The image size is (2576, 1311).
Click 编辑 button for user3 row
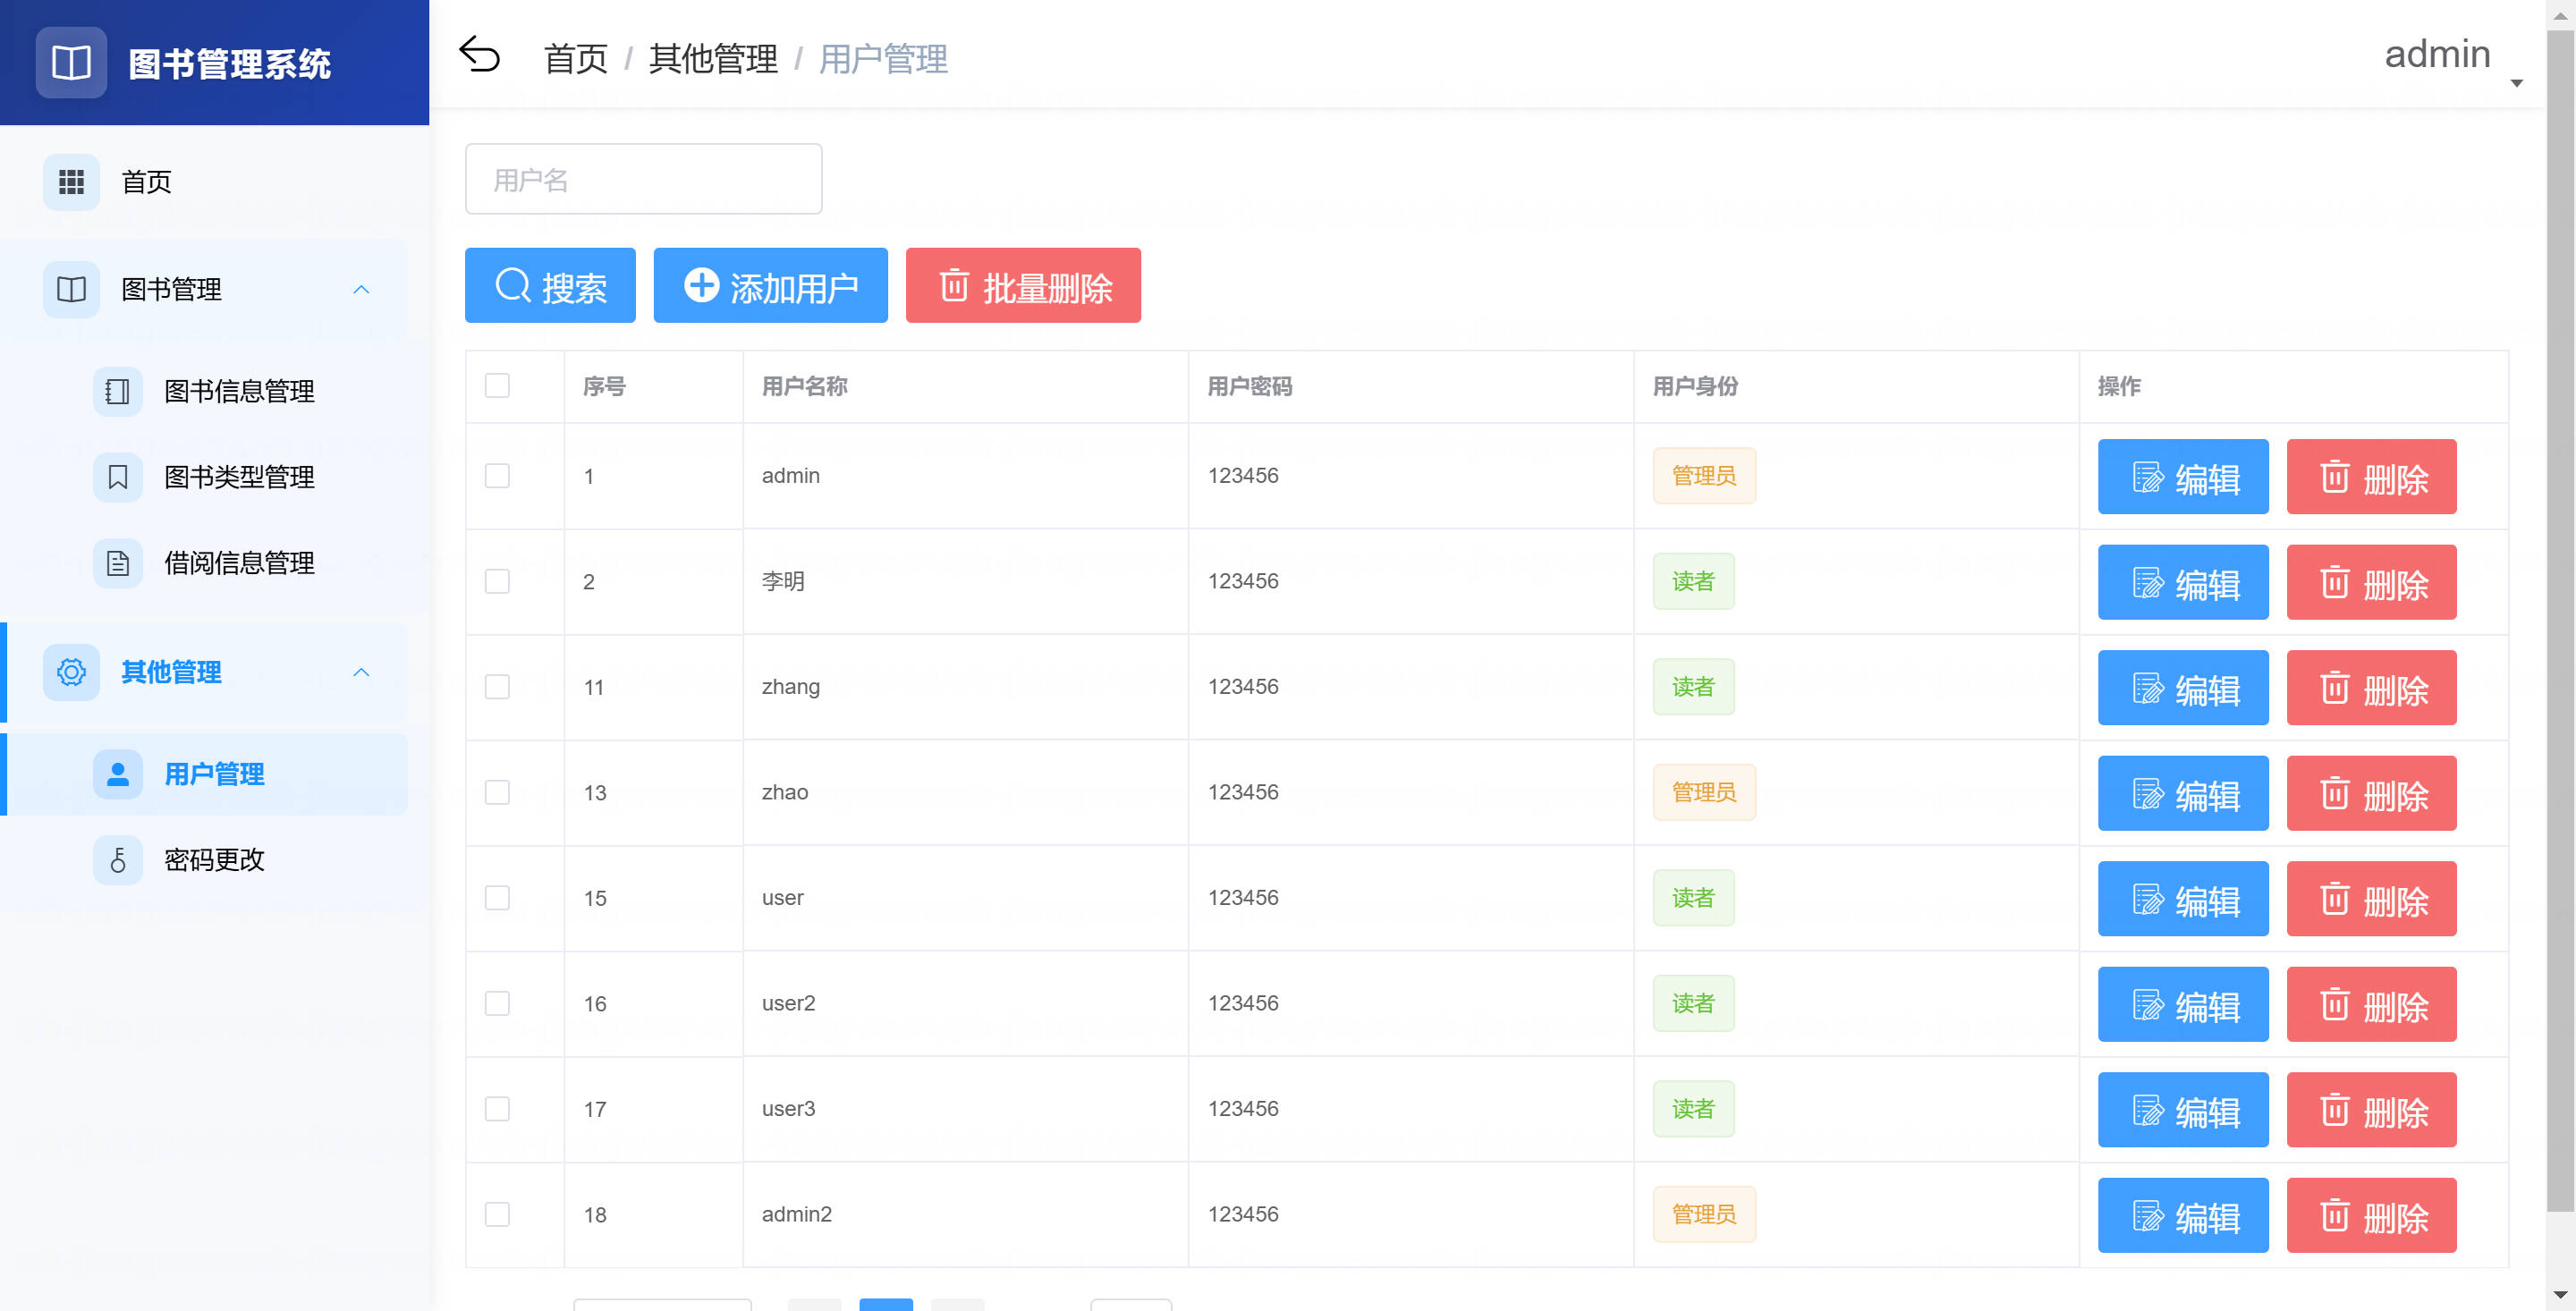(x=2183, y=1110)
